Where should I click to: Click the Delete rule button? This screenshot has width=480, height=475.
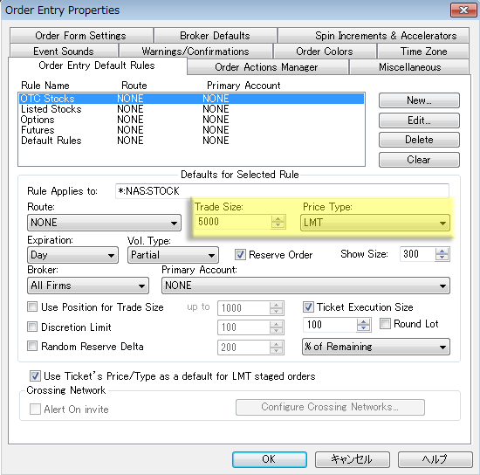click(x=419, y=140)
